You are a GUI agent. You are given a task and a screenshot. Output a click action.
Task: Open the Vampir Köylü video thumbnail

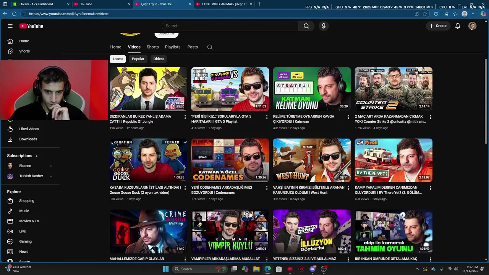[230, 231]
